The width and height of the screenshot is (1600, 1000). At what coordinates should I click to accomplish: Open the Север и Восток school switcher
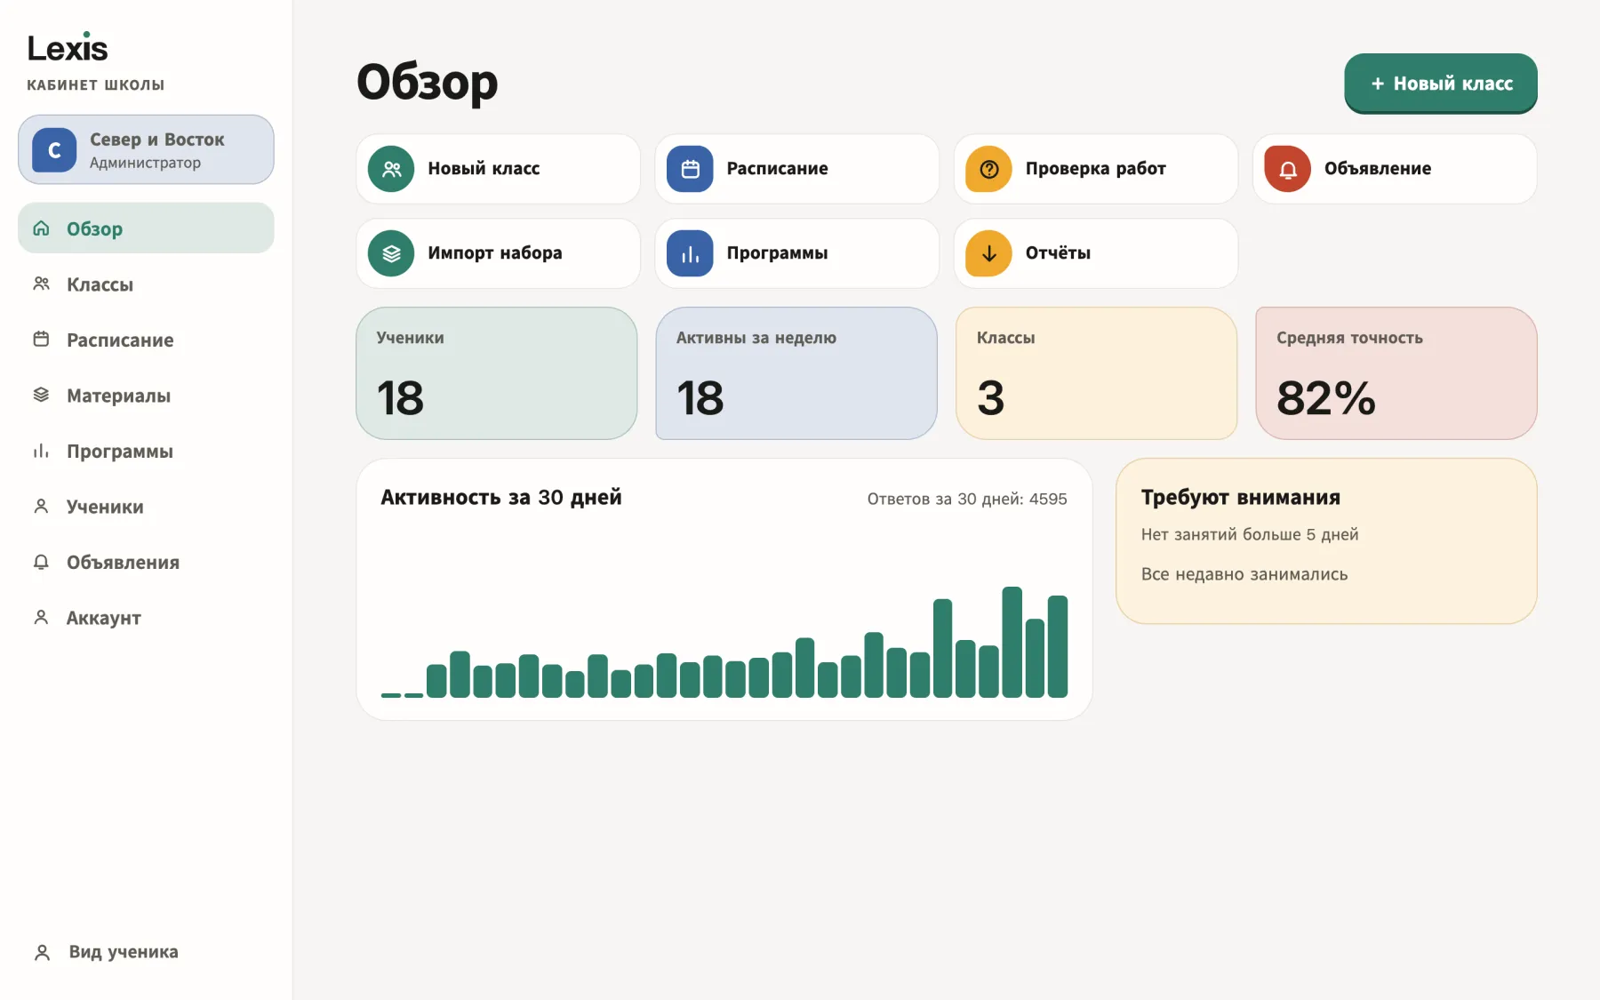pyautogui.click(x=146, y=149)
